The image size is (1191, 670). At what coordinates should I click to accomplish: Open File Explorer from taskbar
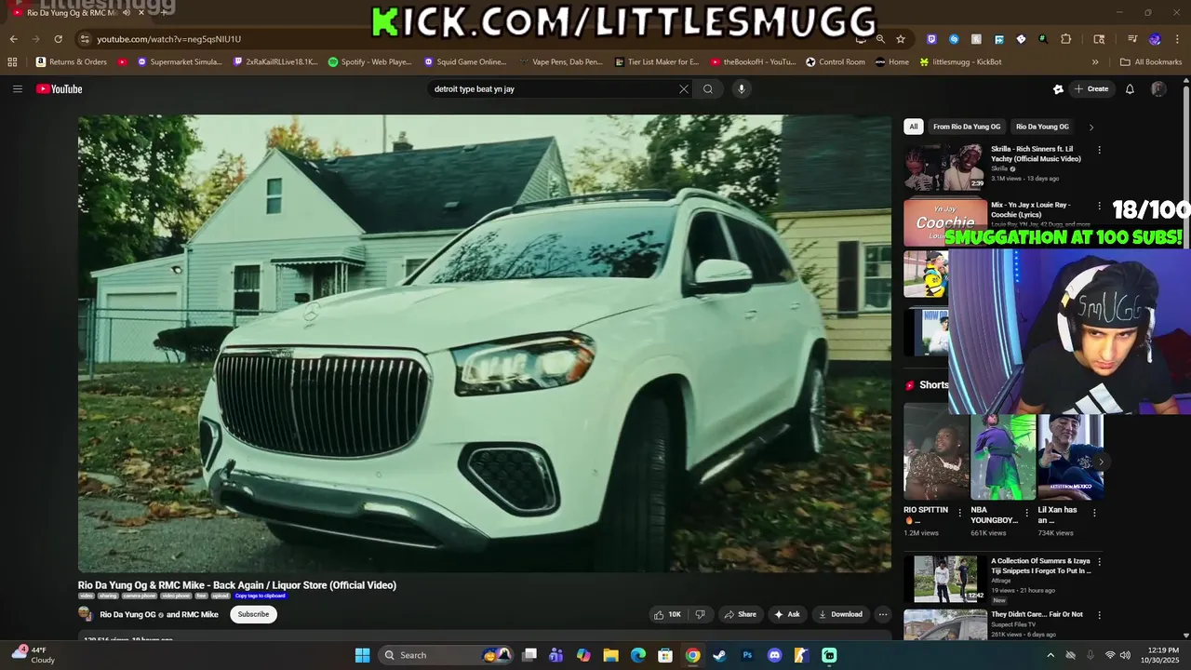610,655
